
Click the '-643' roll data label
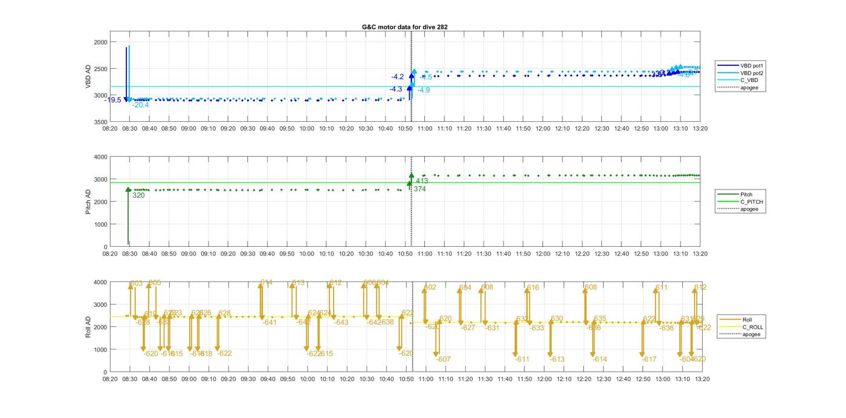click(341, 323)
